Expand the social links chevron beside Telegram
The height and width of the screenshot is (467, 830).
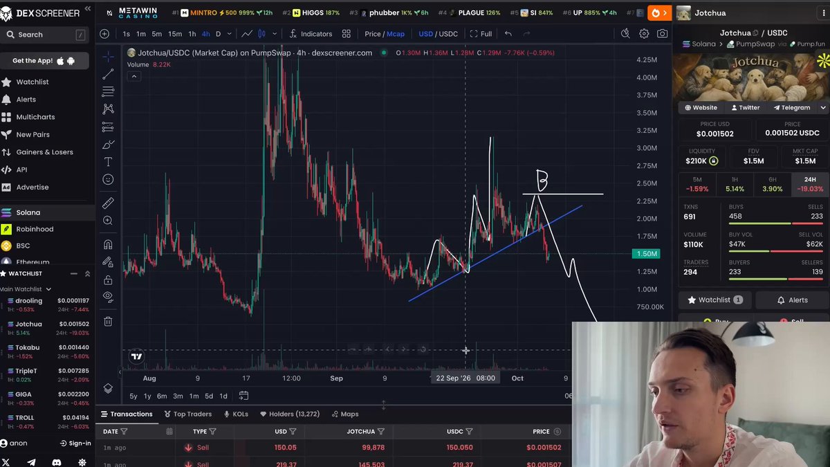(x=823, y=108)
